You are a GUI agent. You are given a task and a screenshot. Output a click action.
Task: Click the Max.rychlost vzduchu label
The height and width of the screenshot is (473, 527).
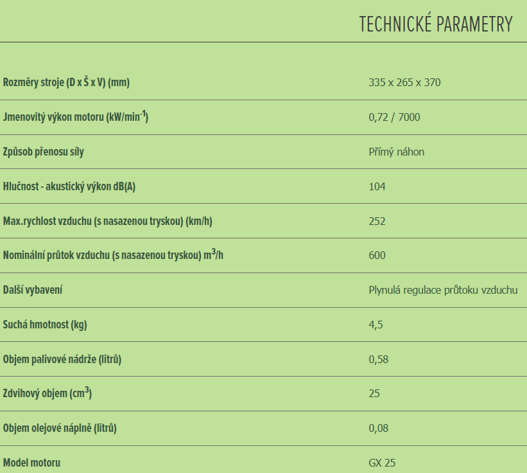(107, 221)
